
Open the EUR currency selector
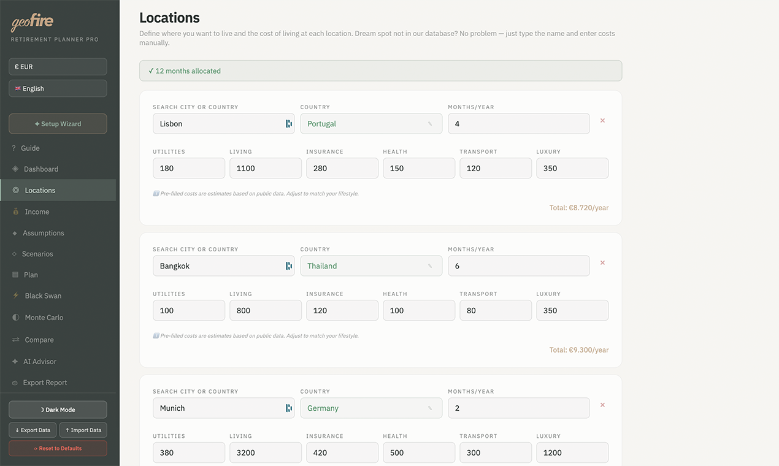pos(58,66)
